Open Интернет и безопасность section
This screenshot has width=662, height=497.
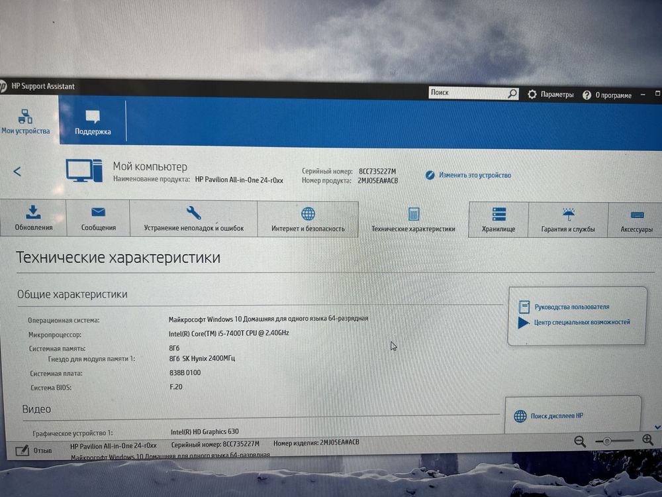pyautogui.click(x=308, y=219)
